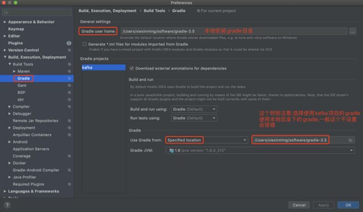Click Build Tools breadcrumb
This screenshot has height=212, width=363.
click(x=154, y=11)
